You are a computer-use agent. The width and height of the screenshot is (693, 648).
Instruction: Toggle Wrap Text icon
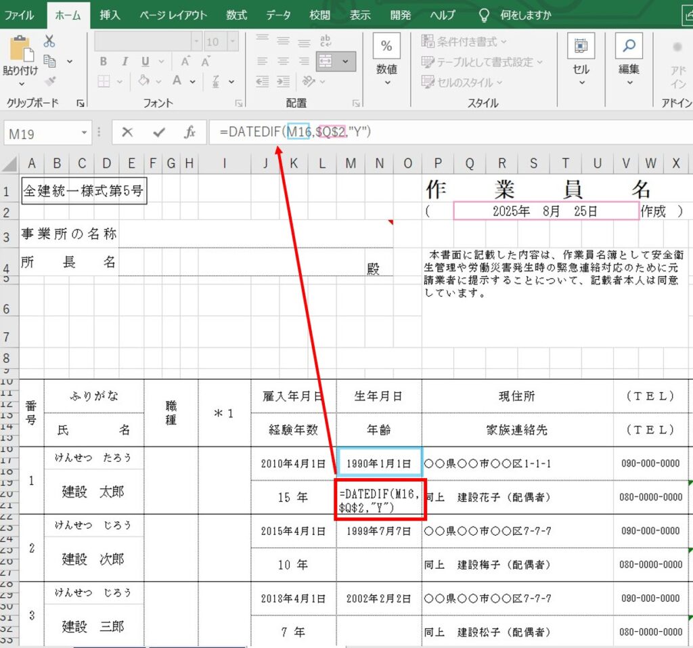click(x=326, y=41)
